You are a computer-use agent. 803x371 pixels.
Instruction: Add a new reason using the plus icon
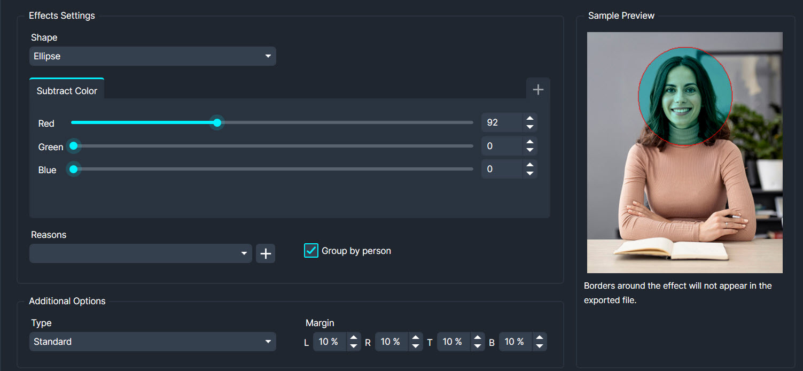point(266,253)
